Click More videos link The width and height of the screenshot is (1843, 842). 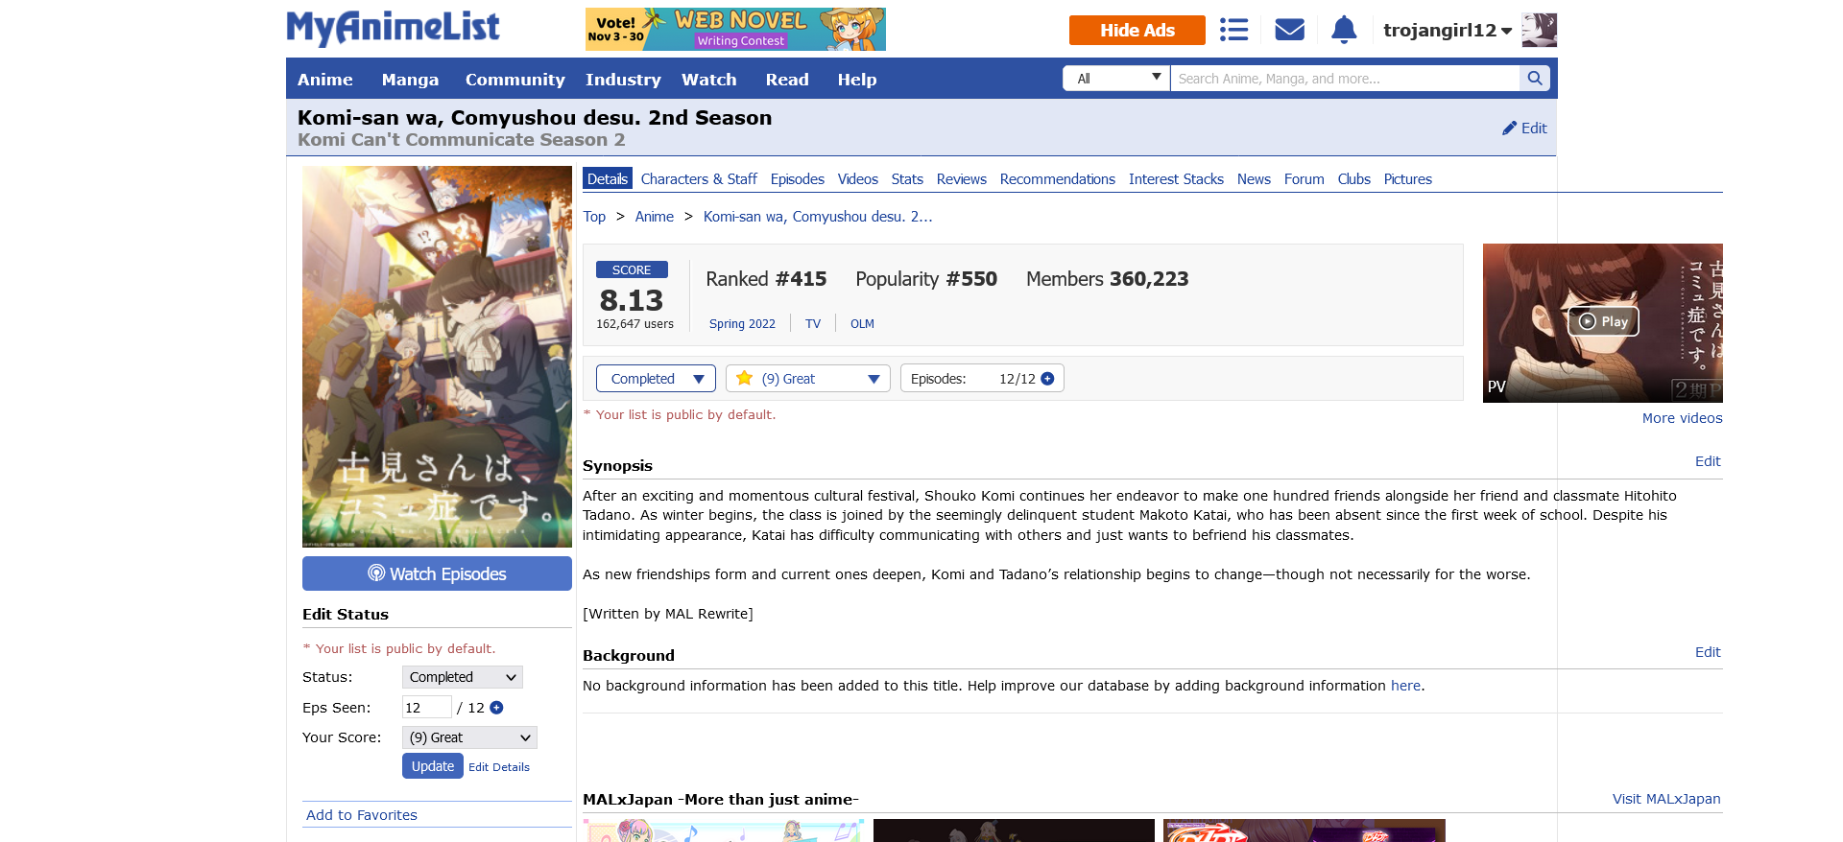[1682, 418]
